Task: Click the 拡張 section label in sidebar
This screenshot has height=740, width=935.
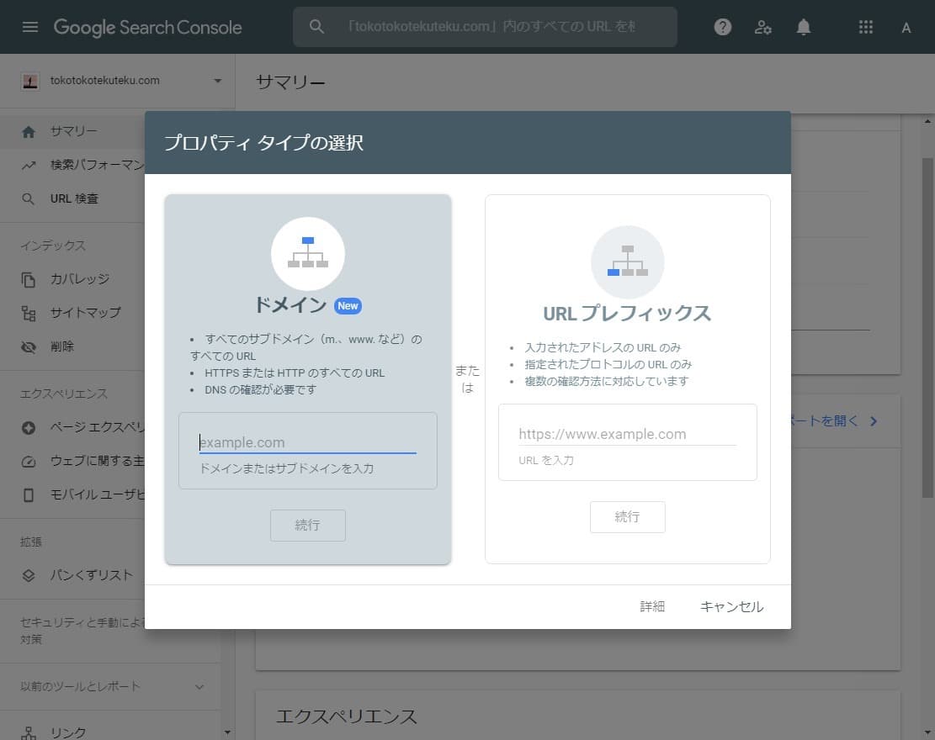Action: tap(31, 542)
